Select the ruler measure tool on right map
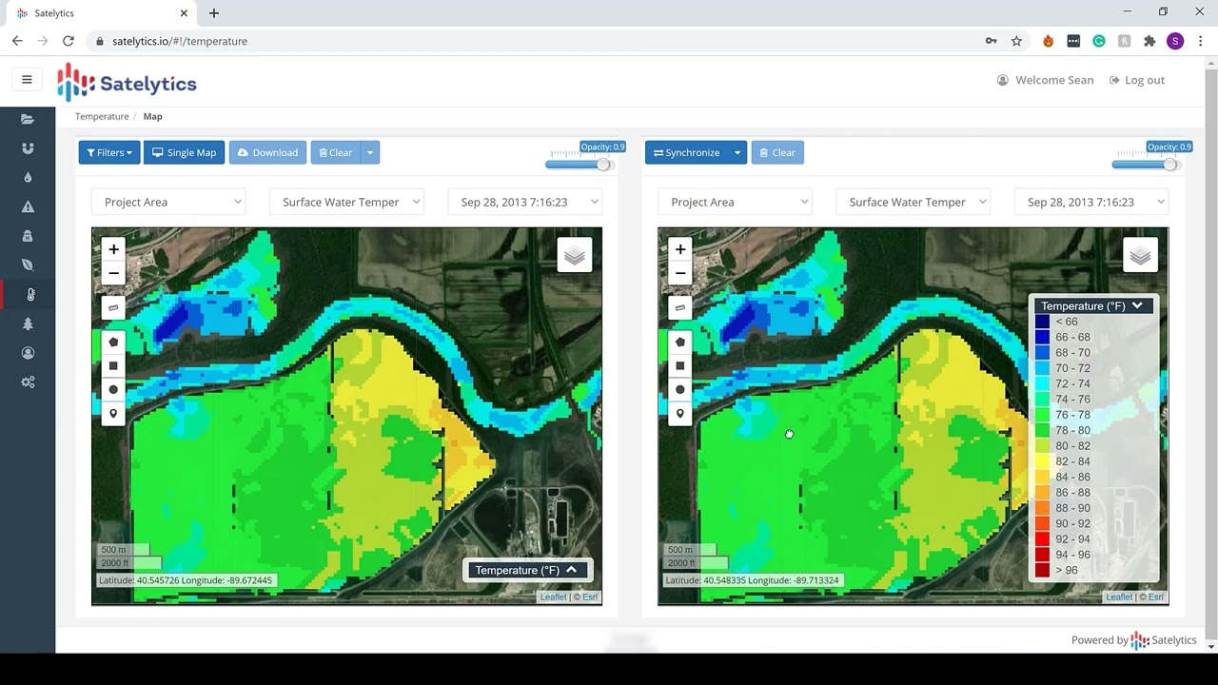 coord(679,307)
